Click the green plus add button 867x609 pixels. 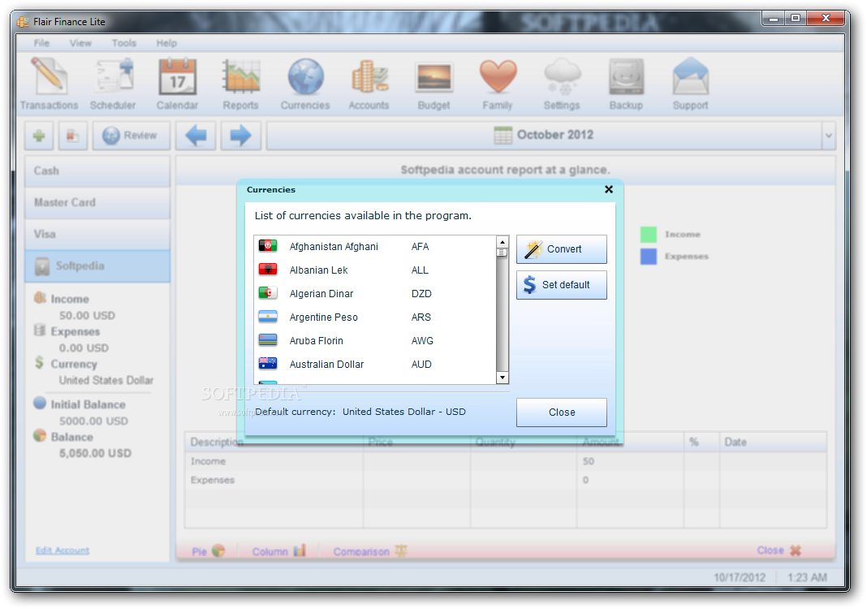[x=39, y=136]
